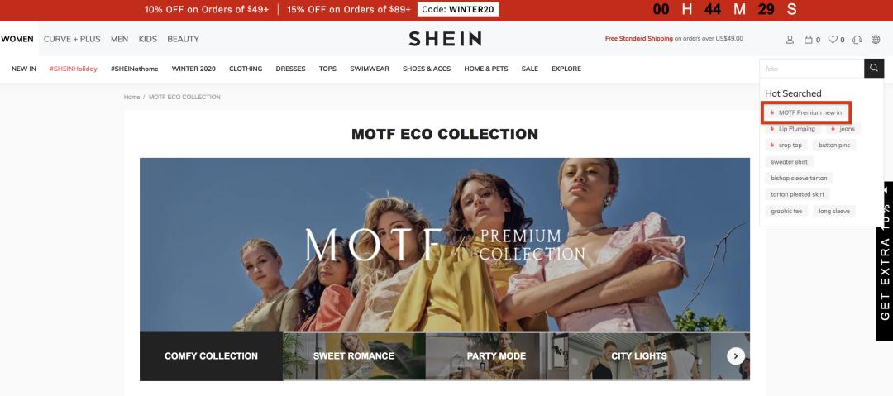Open the HOME & PETS menu
Screen dimensions: 893x396
pos(486,69)
